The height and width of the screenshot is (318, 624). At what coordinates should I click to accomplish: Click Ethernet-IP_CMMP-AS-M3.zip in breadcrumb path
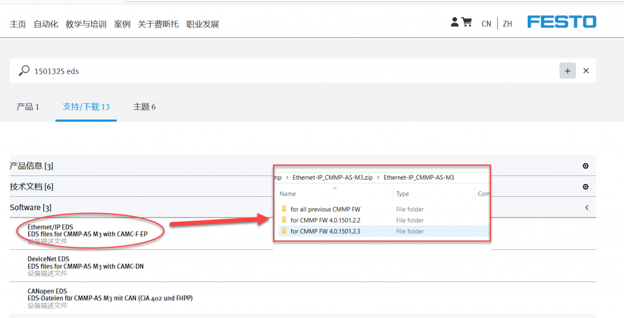[333, 177]
